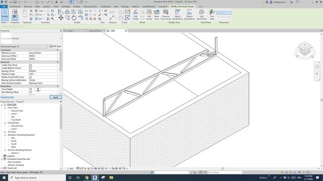Click the Start Level Offset value
This screenshot has height=181, width=323.
(43, 56)
